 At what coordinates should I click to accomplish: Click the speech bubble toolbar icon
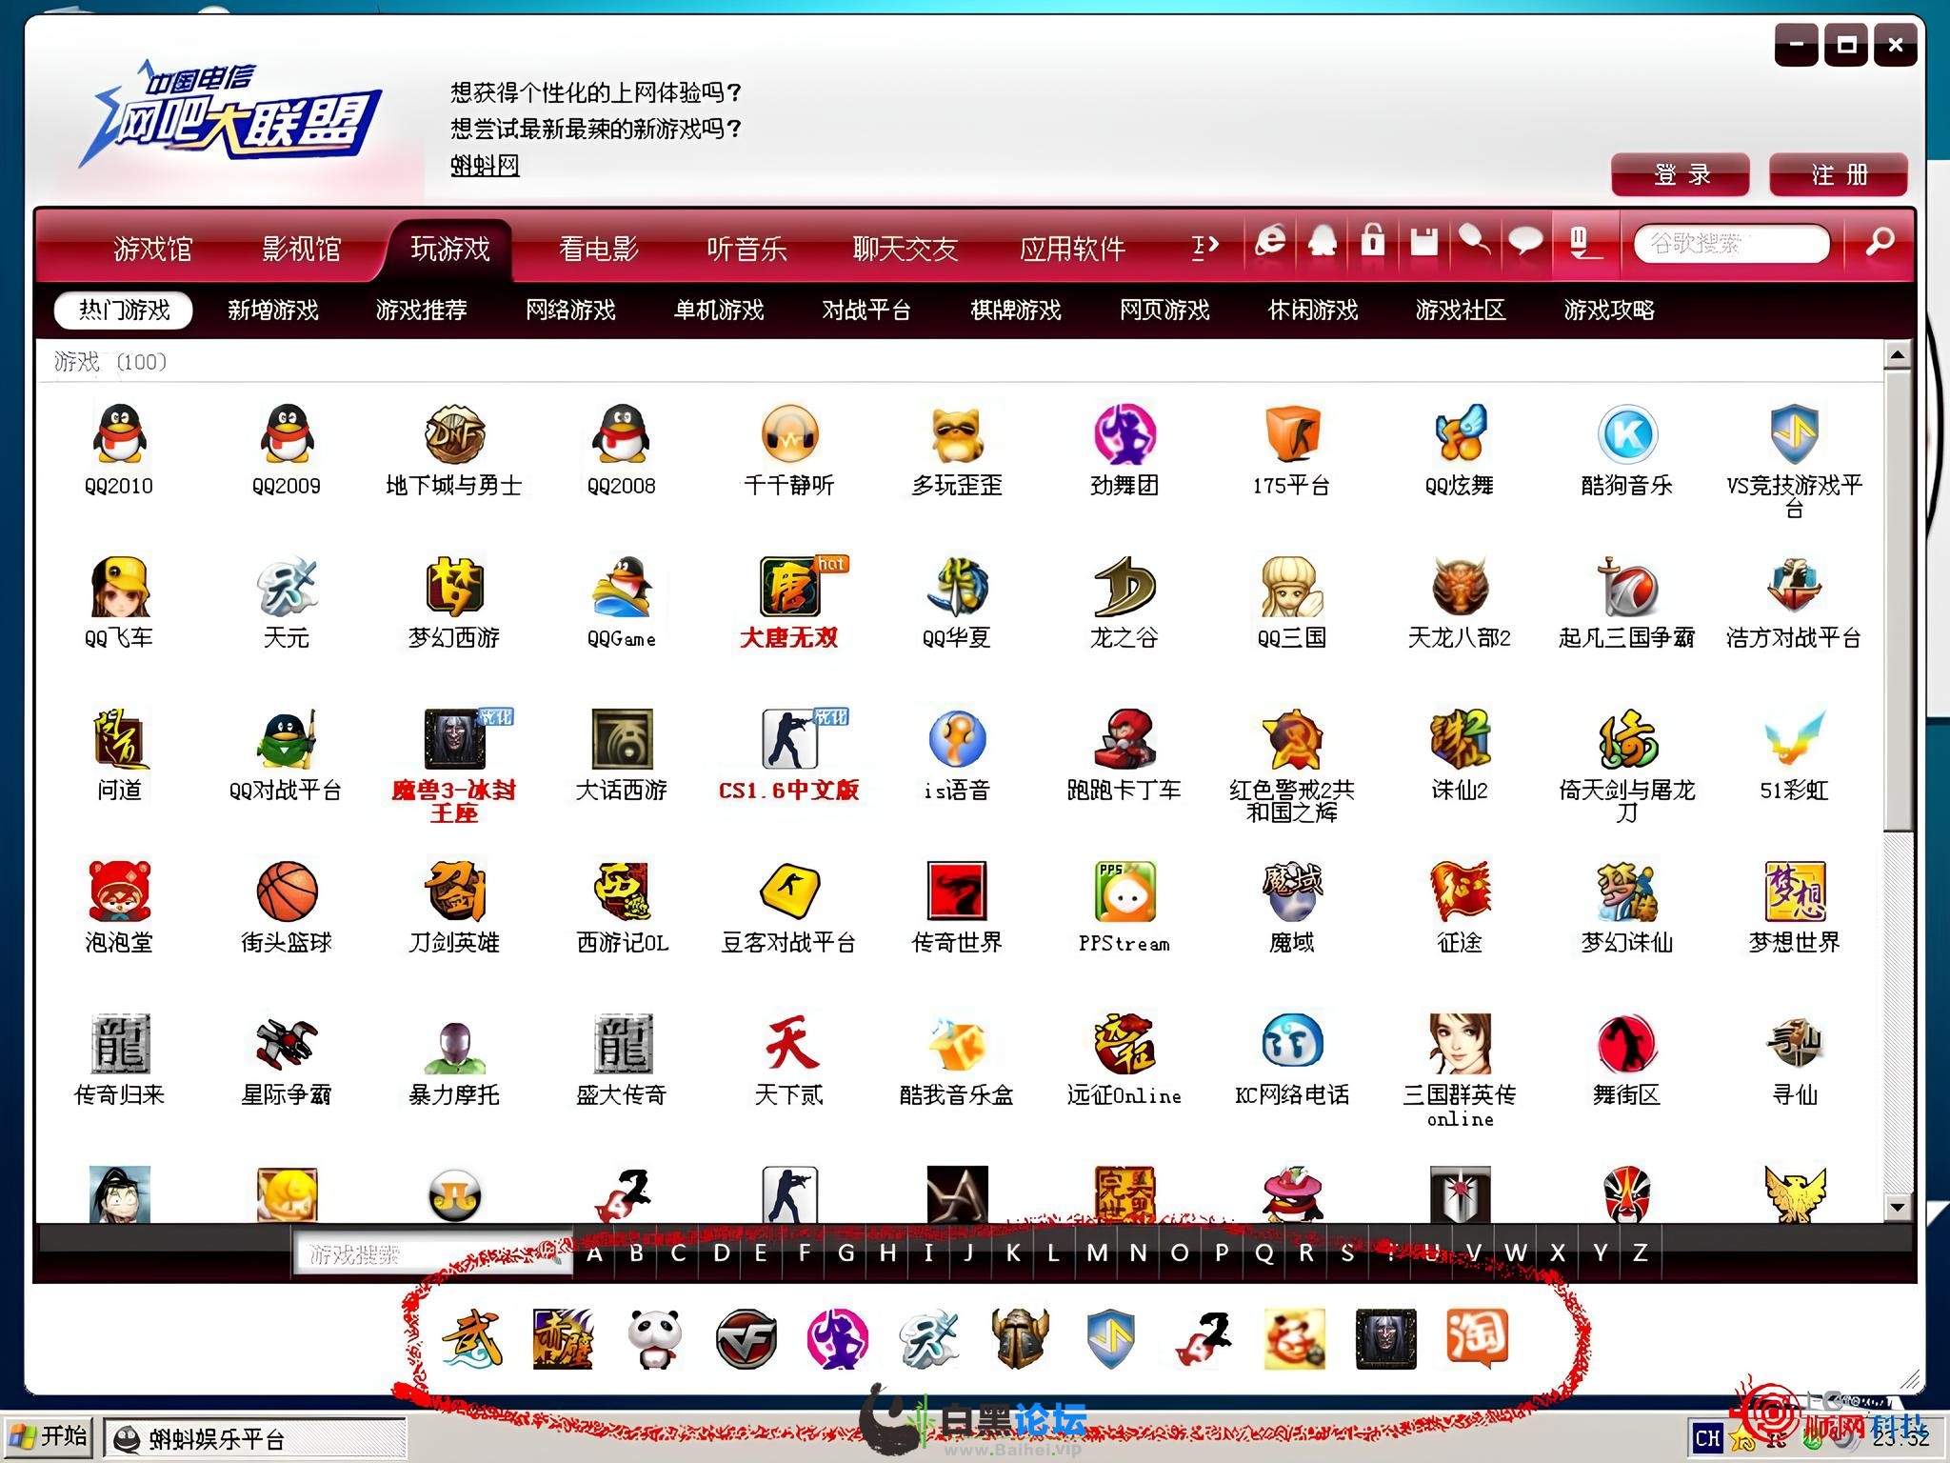[x=1525, y=242]
